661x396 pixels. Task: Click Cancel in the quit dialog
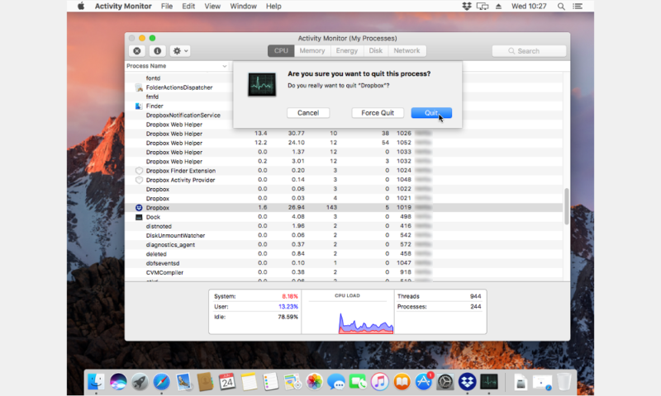tap(308, 113)
